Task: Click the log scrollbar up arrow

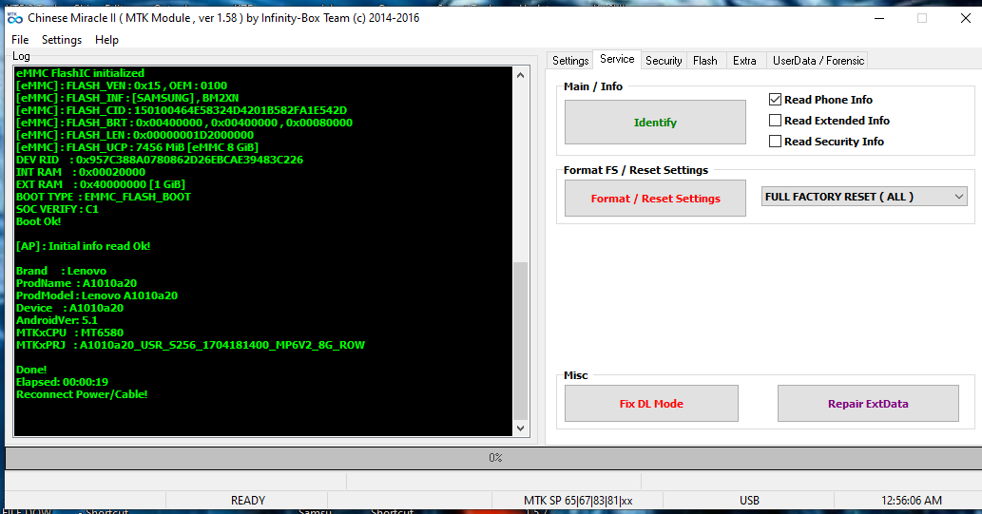Action: pos(520,75)
